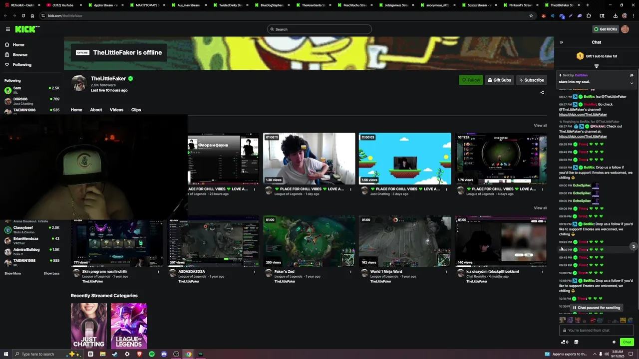Open Following in the sidebar

click(x=22, y=65)
